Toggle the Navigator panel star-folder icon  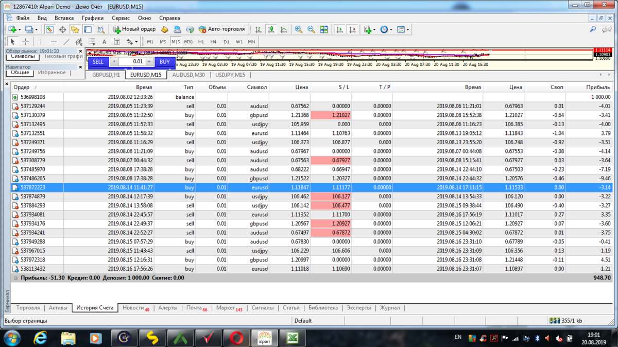click(75, 29)
